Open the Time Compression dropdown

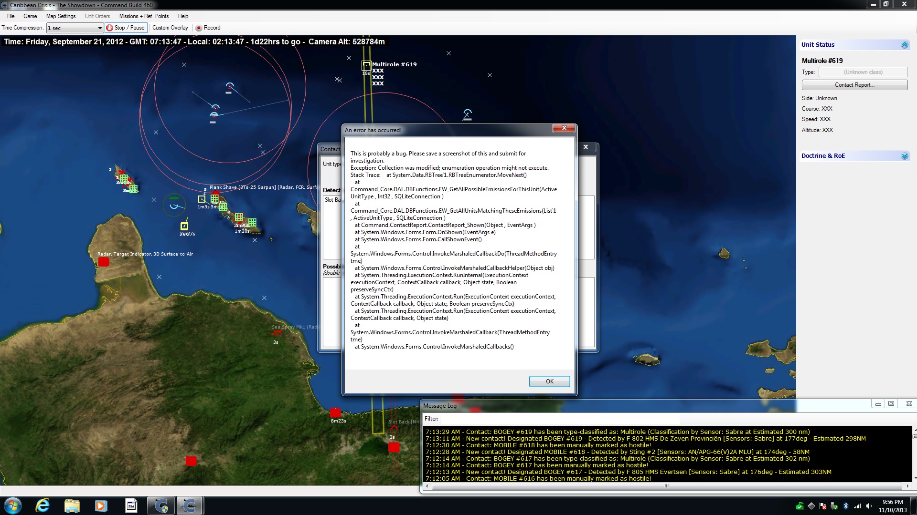pyautogui.click(x=75, y=28)
